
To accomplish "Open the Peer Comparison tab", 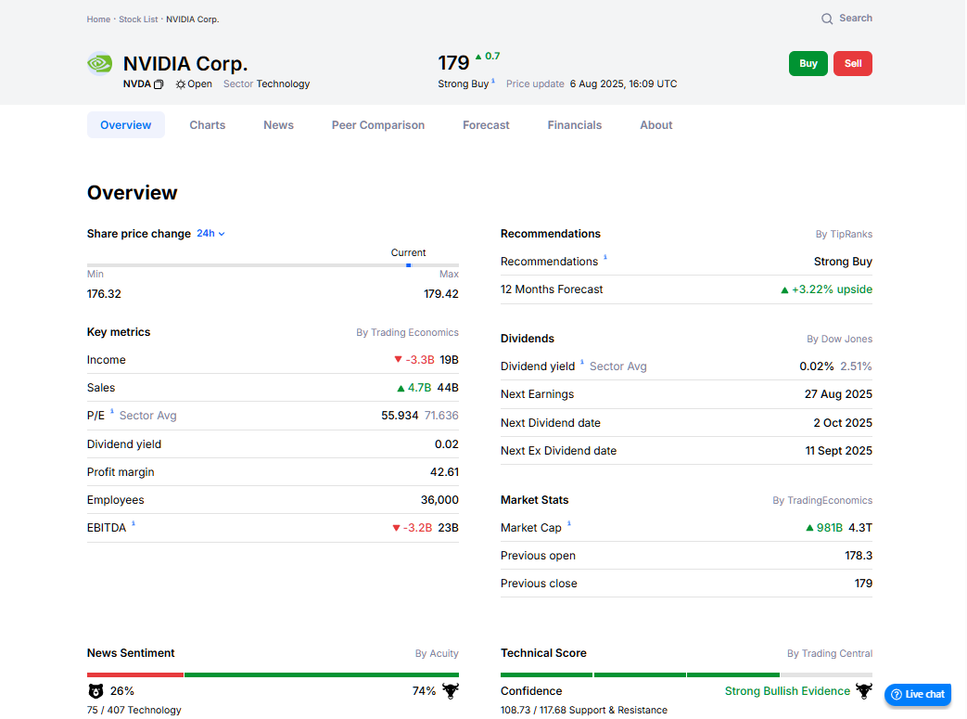I will [378, 125].
